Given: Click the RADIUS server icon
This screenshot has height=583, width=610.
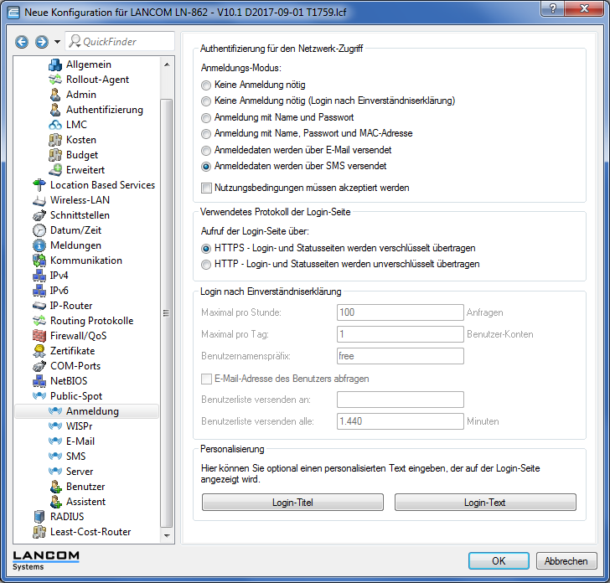Looking at the screenshot, I should [x=39, y=517].
